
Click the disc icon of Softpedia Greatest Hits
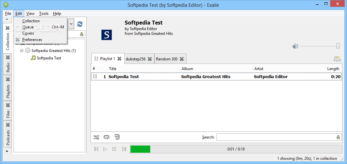point(28,51)
